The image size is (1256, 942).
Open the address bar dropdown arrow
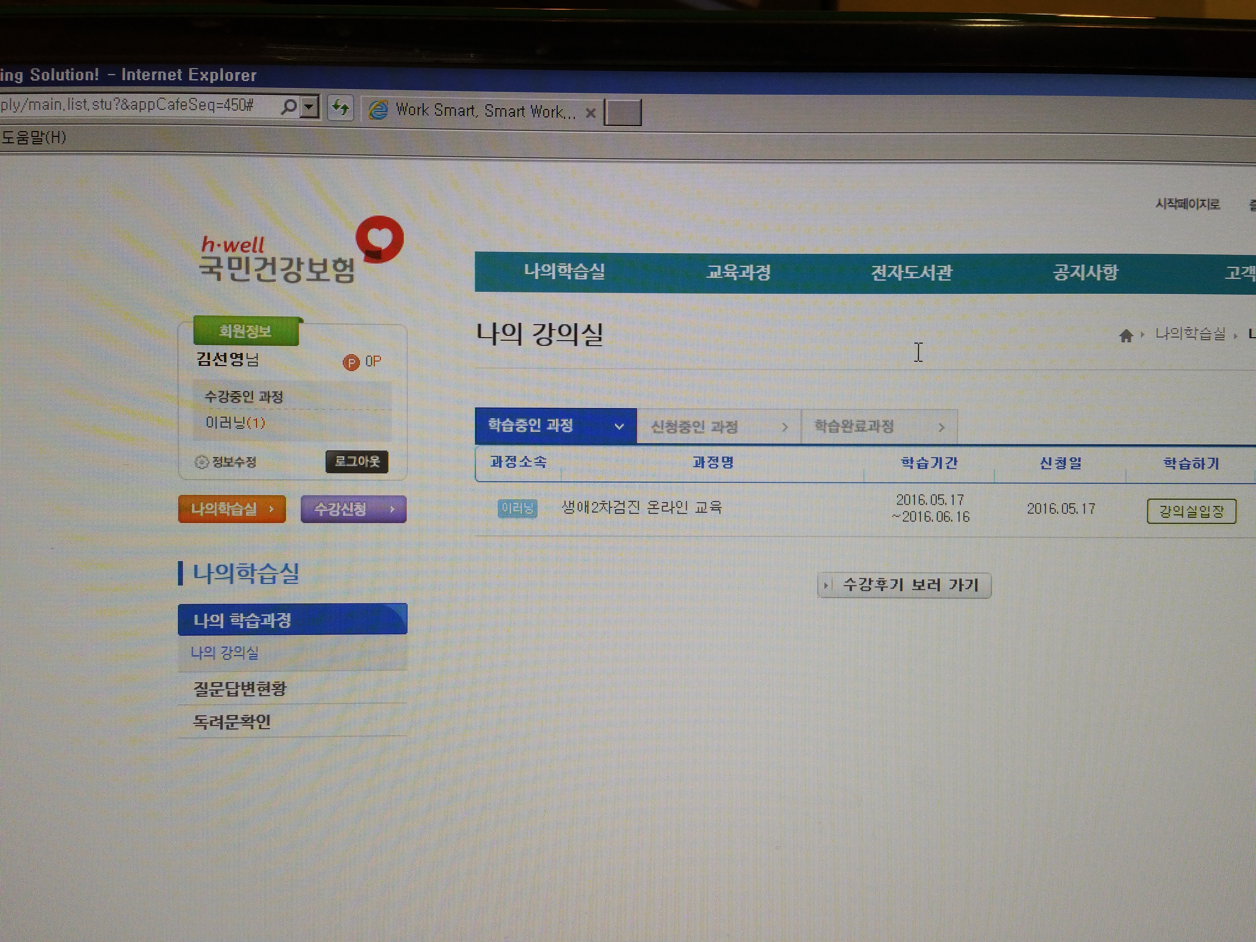[x=310, y=107]
